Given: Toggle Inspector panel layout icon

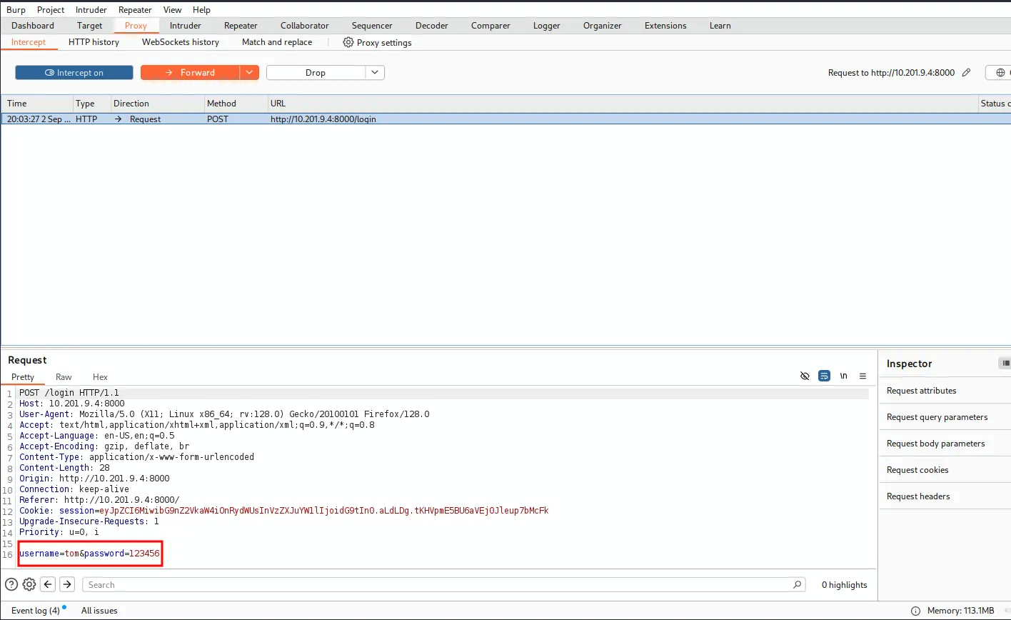Looking at the screenshot, I should (1005, 363).
